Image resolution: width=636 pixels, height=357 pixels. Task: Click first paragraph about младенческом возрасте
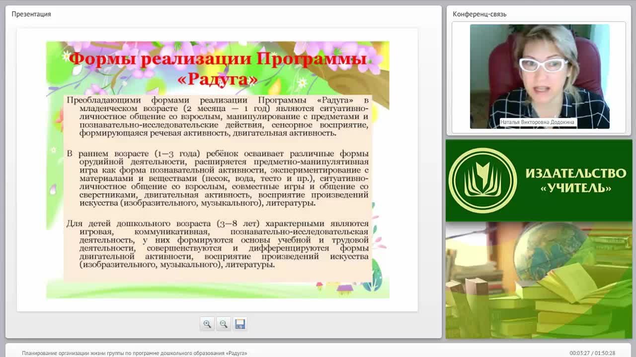pos(218,117)
